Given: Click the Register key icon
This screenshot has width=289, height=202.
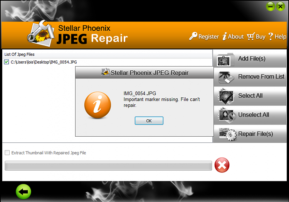Looking at the screenshot, I should [193, 36].
